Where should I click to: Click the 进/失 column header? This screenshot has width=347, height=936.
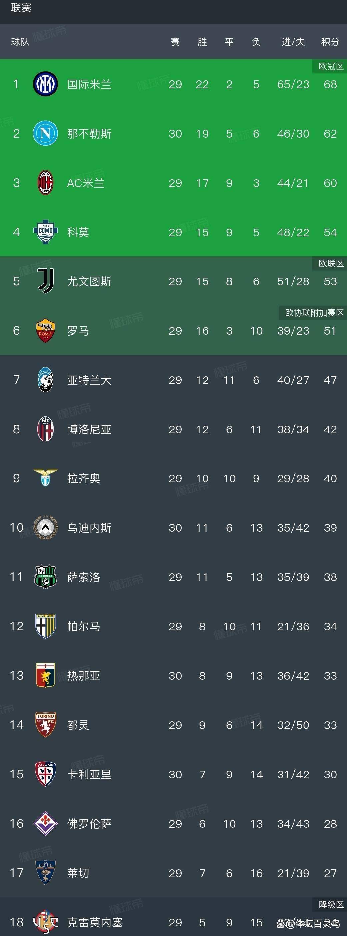click(x=293, y=42)
